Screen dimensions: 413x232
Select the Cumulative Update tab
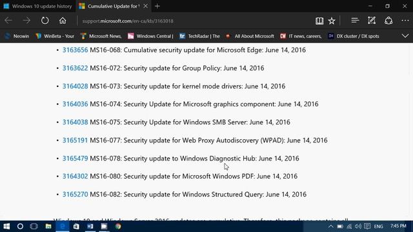click(114, 6)
